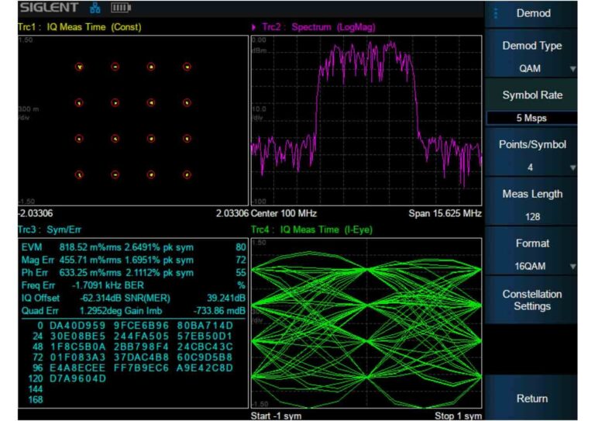The width and height of the screenshot is (595, 421).
Task: Click symbol data D7A9604D
Action: tap(77, 378)
